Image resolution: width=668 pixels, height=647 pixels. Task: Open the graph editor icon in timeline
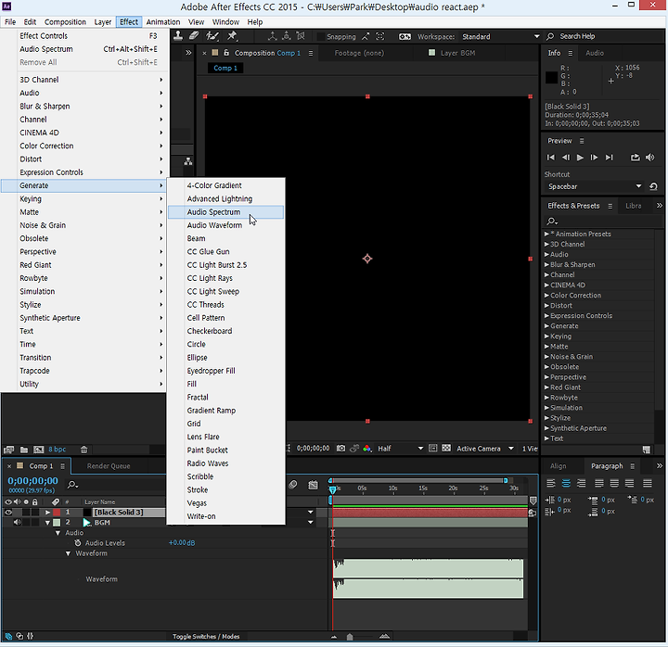pos(314,485)
